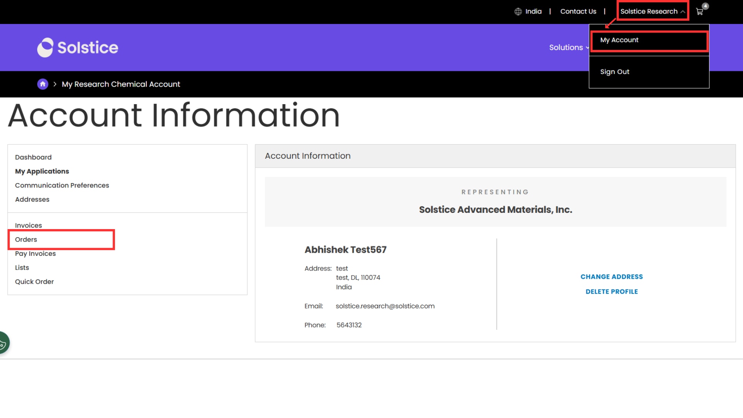Click Solstice Advanced Materials, Inc. text
The height and width of the screenshot is (418, 743).
pyautogui.click(x=495, y=210)
